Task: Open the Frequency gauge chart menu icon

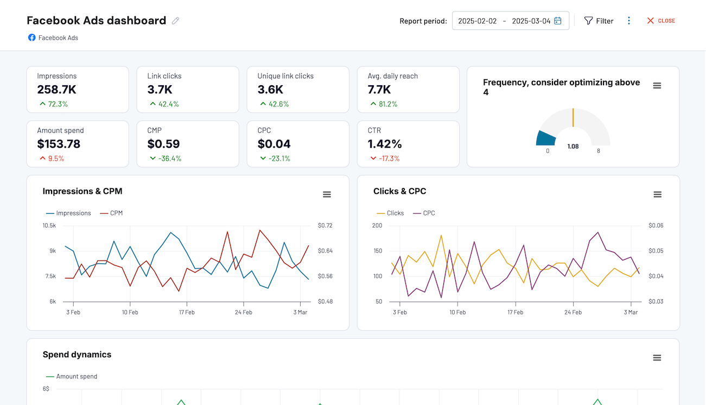Action: 657,85
